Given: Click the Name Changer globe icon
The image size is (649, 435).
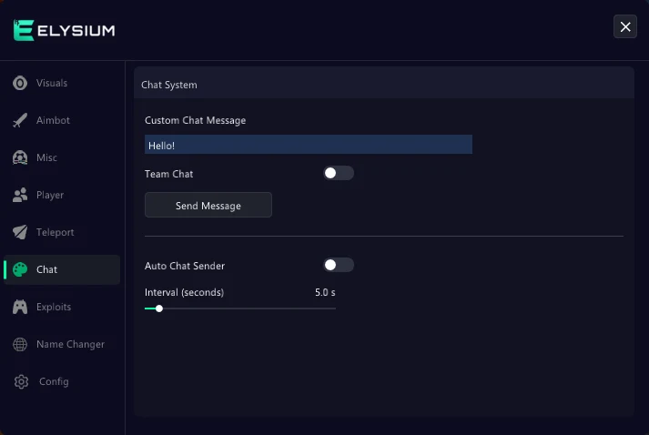Looking at the screenshot, I should (20, 344).
